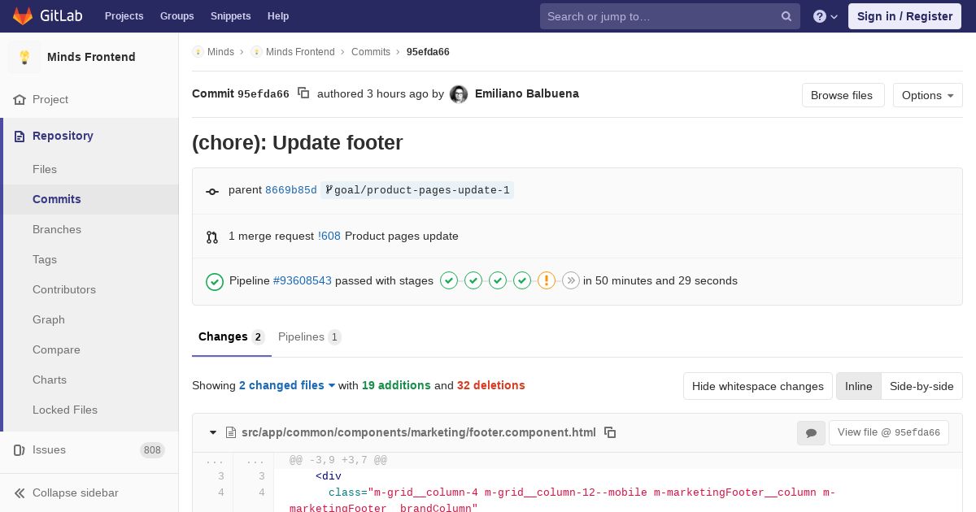Hide whitespace changes
The image size is (976, 512).
(x=758, y=386)
